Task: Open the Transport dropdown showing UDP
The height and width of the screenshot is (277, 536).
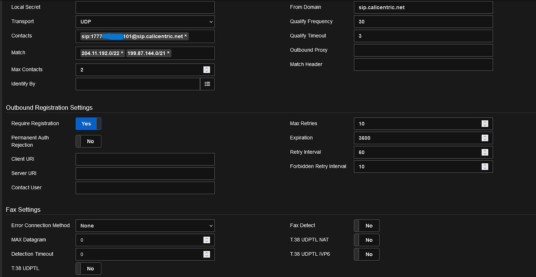Action: (x=145, y=22)
